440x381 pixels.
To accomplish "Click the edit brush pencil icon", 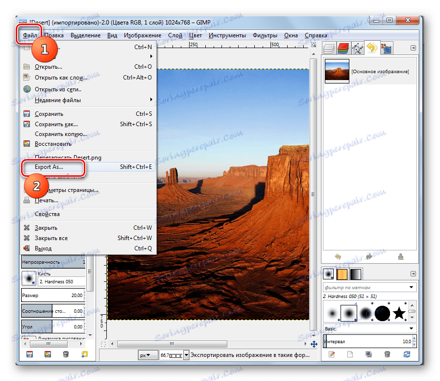I will click(x=332, y=354).
